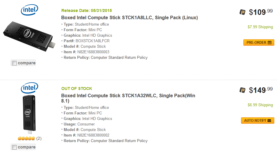Click Intel logo above the Win 8.1 Compute Stick
The height and width of the screenshot is (154, 279).
coord(29,88)
